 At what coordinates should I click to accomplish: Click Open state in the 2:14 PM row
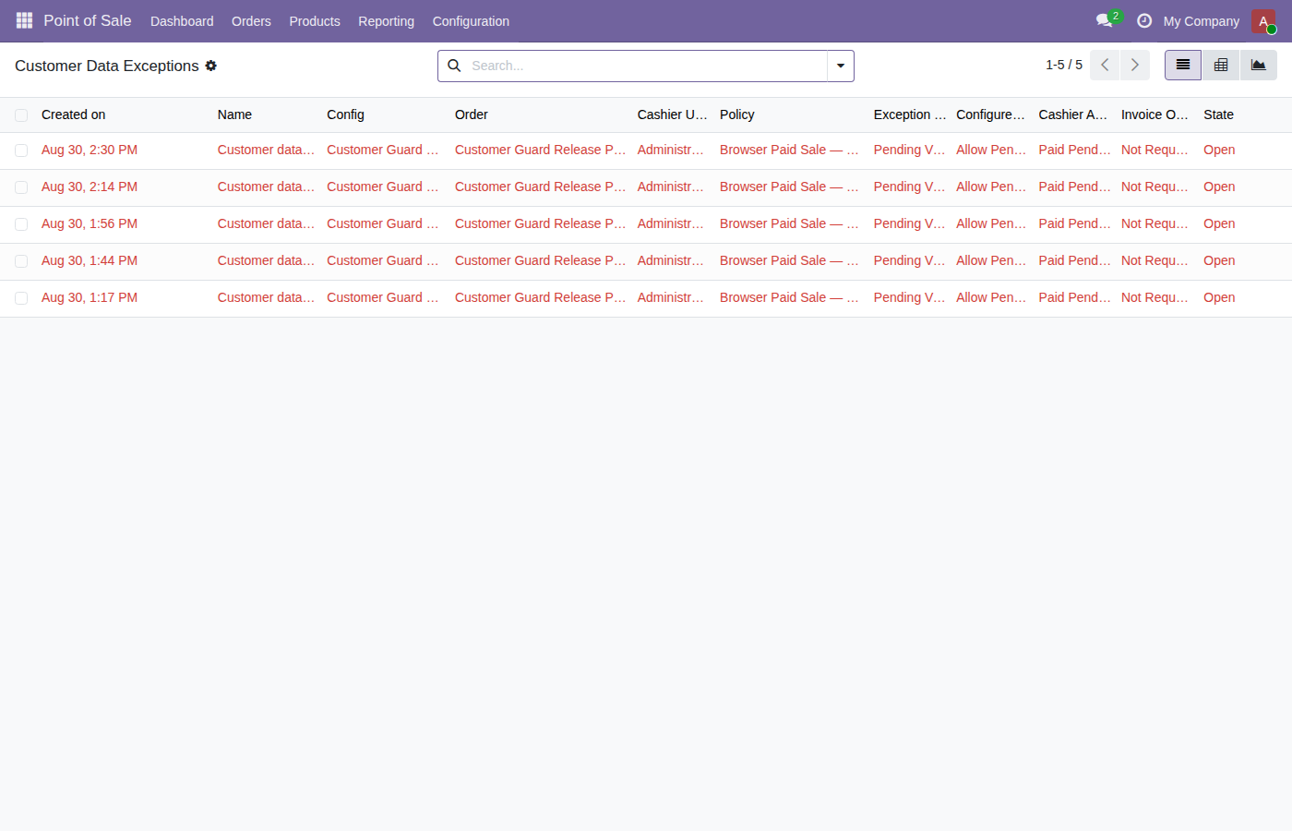point(1219,187)
